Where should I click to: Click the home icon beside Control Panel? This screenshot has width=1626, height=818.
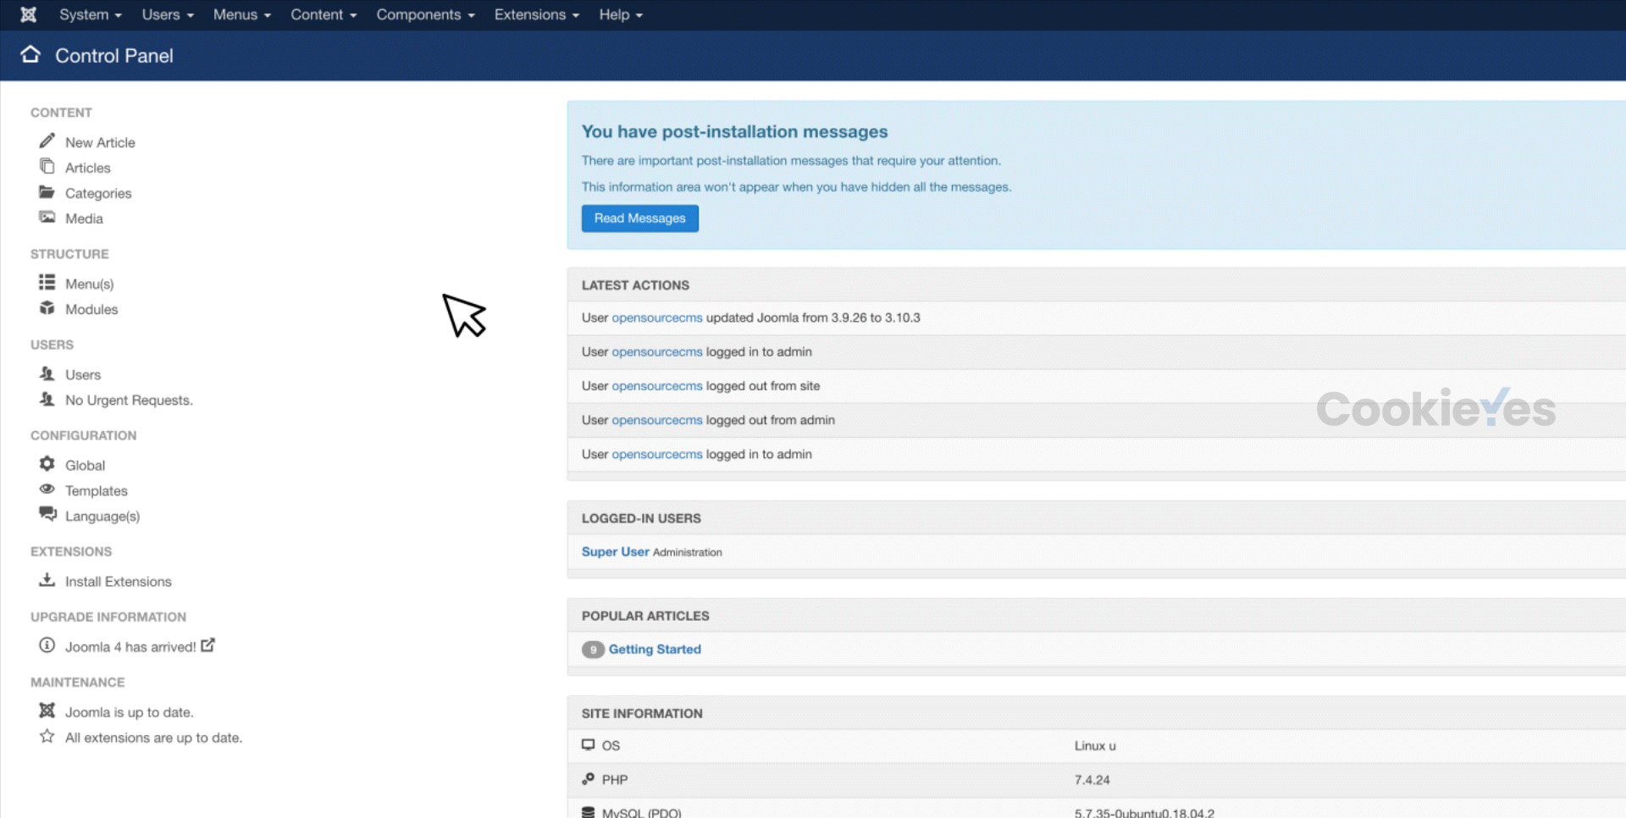tap(30, 54)
